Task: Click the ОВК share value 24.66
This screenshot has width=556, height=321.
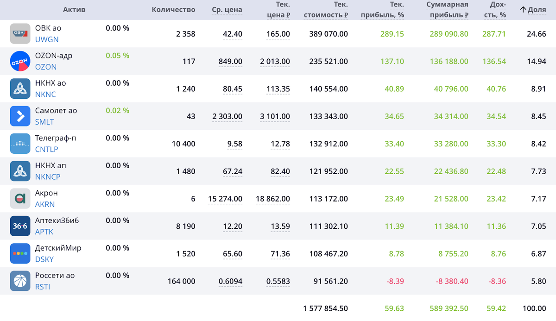Action: 537,34
